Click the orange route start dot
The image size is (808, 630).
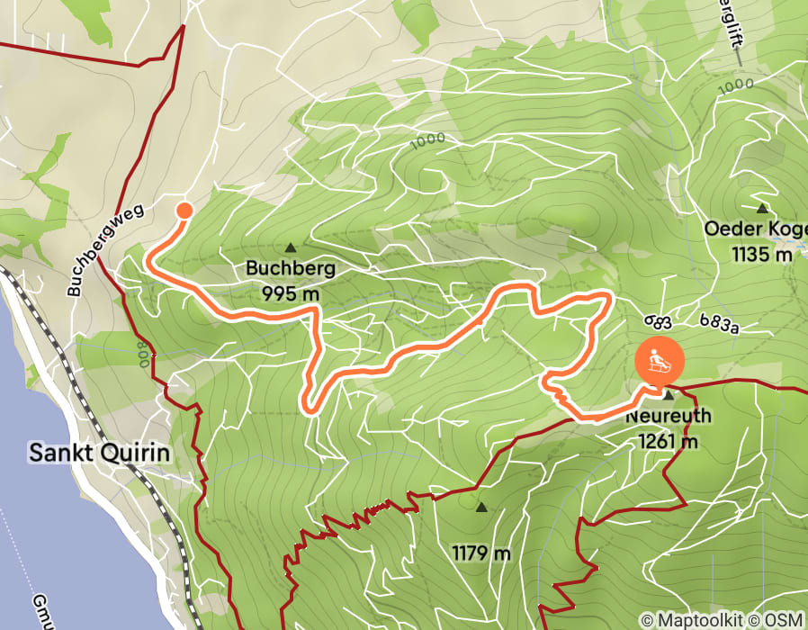click(184, 211)
